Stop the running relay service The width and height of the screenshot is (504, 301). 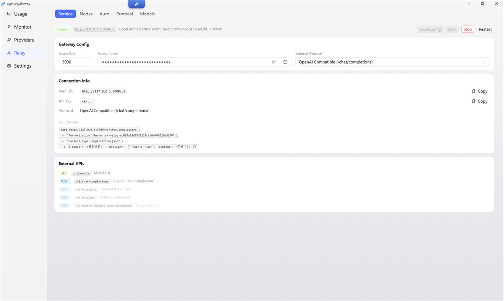coord(468,29)
